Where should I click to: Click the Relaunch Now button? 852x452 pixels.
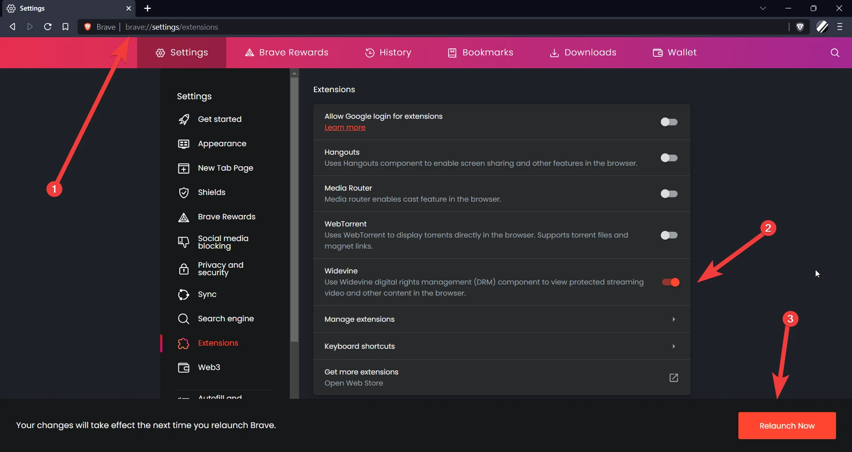(x=787, y=426)
